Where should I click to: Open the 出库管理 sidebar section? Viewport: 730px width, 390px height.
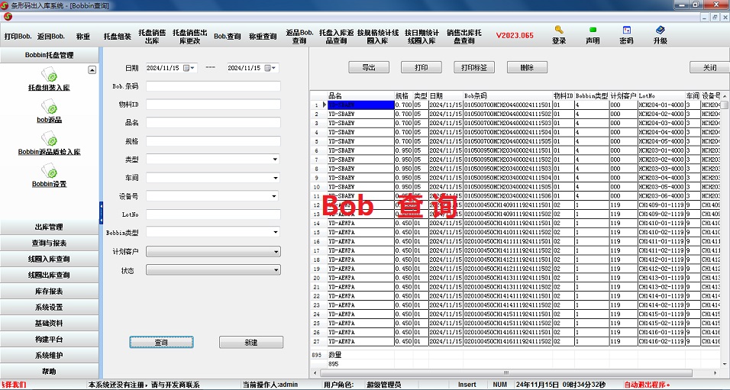[50, 227]
